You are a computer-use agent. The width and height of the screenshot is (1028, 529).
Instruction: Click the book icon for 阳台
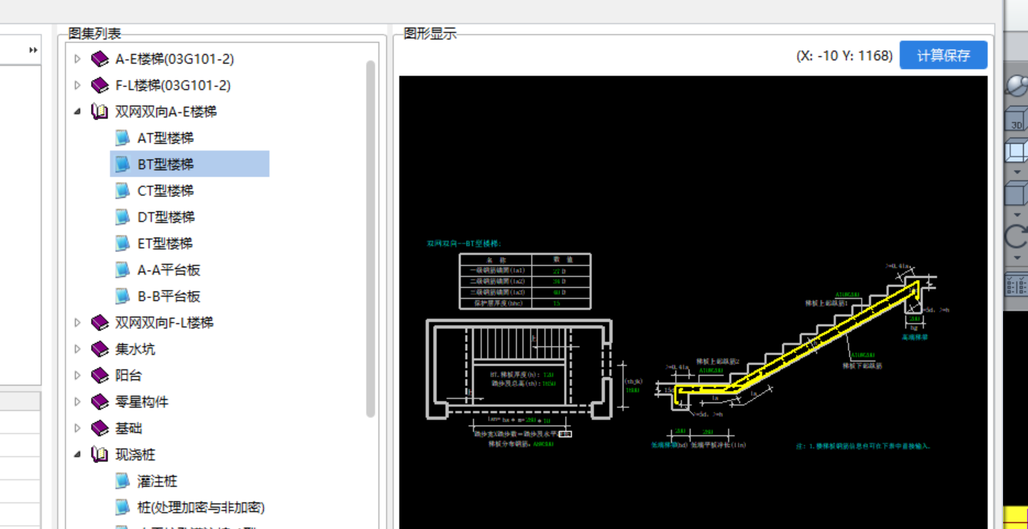(x=100, y=376)
